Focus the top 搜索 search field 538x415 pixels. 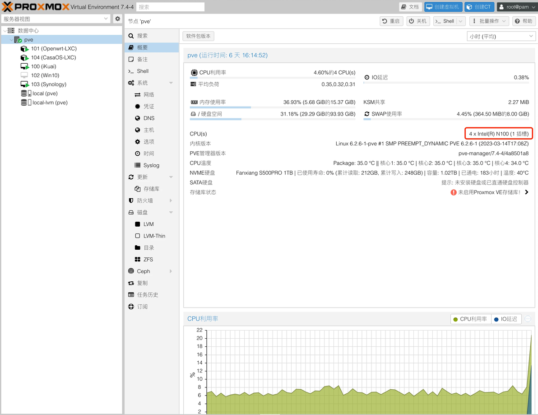[x=171, y=7]
